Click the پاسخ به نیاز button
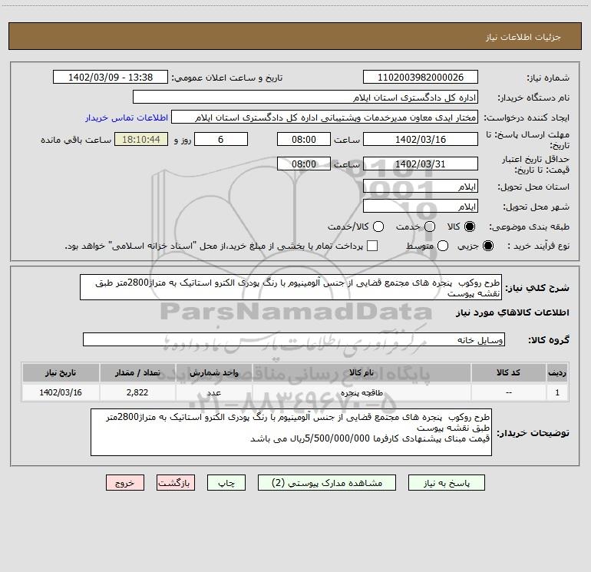Viewport: 591px width, 572px height. click(x=446, y=483)
